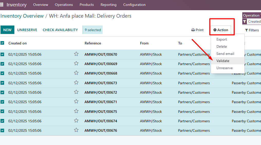The width and height of the screenshot is (261, 145).
Task: Open the reference AMWH/OUT/00675
Action: [101, 112]
